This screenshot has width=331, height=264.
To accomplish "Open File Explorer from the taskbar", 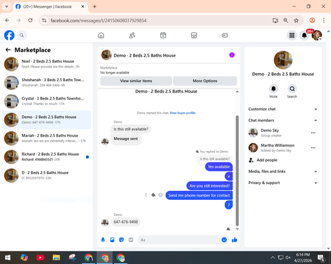I will coord(56,257).
